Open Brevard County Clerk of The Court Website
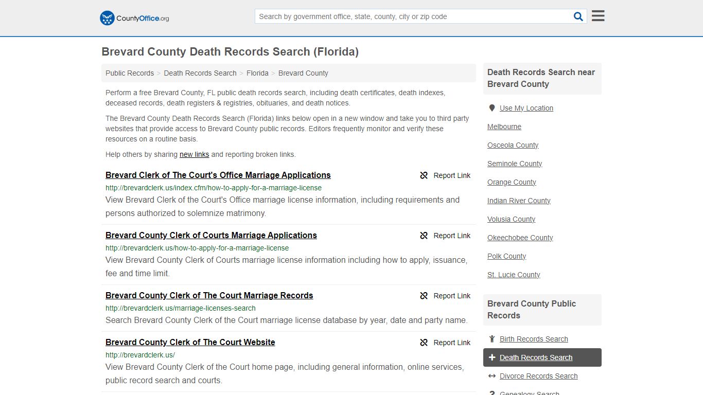703x395 pixels. click(x=190, y=342)
